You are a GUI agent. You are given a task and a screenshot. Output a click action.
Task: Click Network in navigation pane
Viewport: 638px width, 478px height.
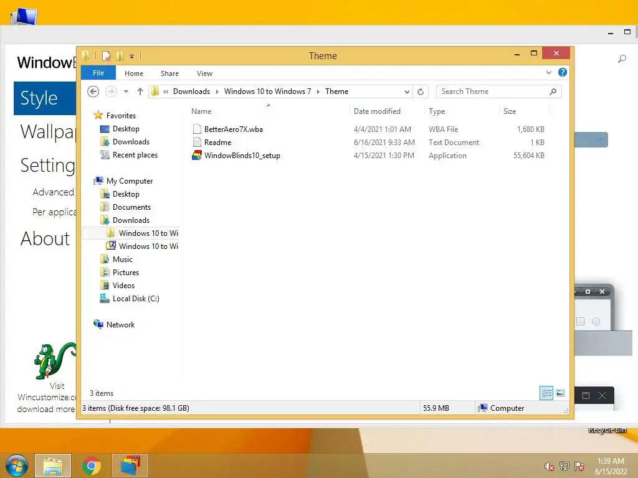click(x=120, y=324)
